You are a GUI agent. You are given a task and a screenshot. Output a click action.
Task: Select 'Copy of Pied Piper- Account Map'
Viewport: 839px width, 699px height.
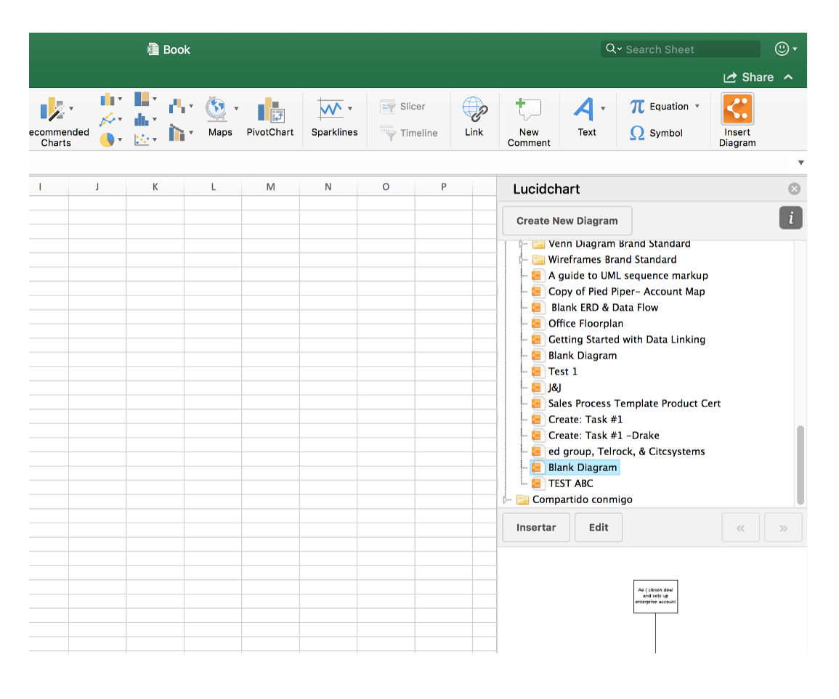(x=627, y=292)
